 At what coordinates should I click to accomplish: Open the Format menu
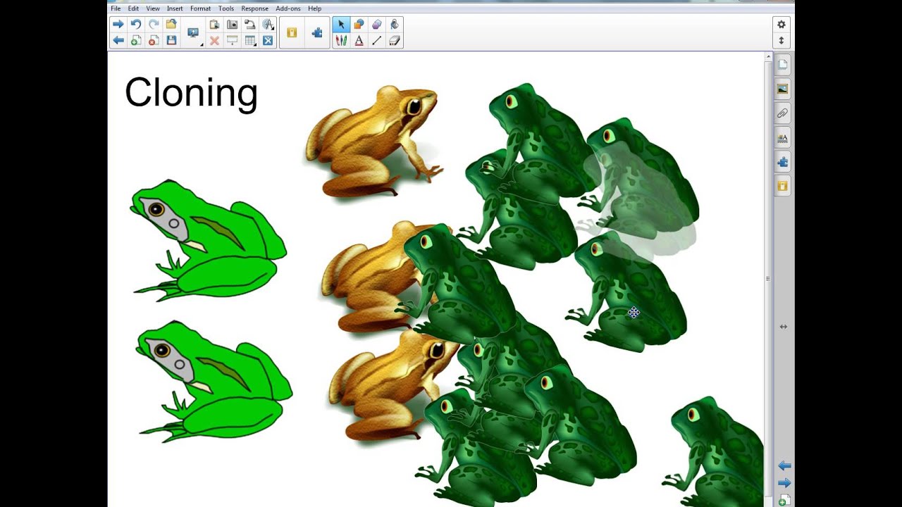coord(200,8)
